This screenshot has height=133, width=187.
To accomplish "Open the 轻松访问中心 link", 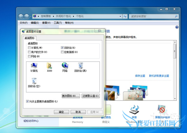I will pyautogui.click(x=31, y=121).
